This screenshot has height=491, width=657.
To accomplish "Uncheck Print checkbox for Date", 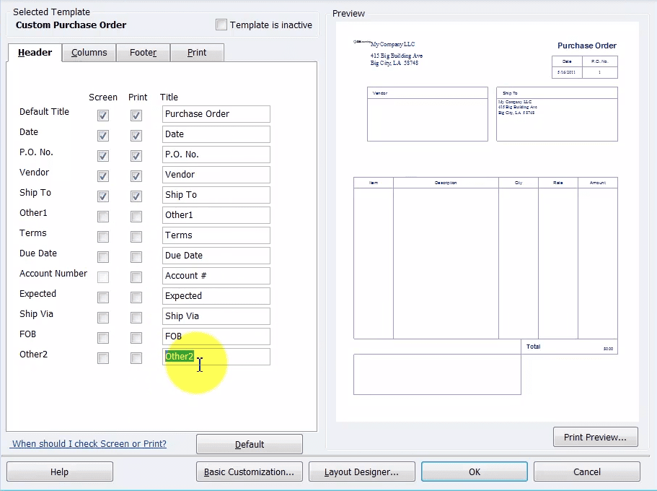I will pos(136,136).
